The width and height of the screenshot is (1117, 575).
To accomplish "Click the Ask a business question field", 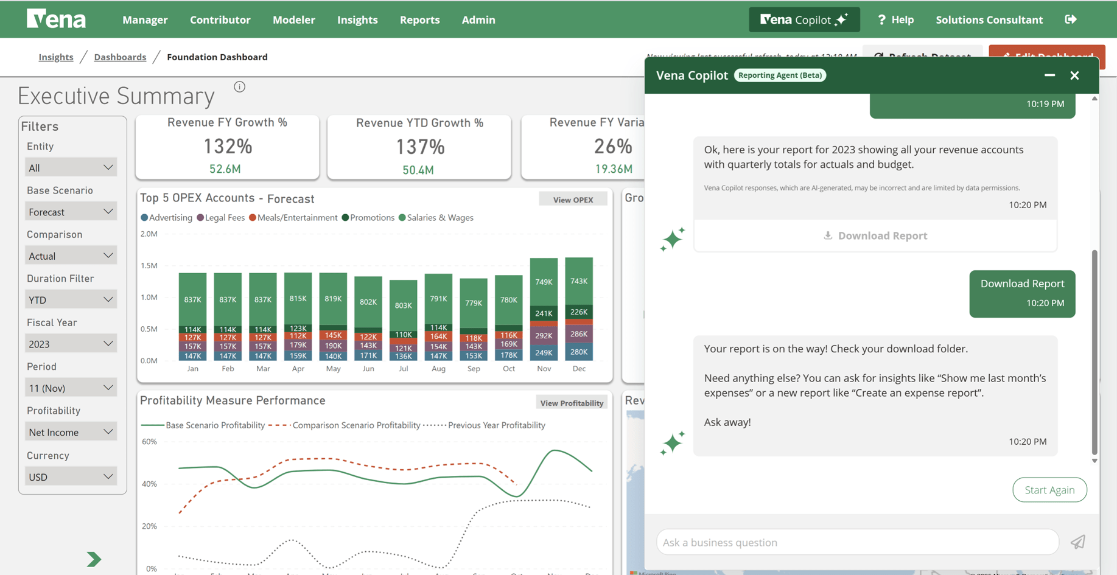I will [x=857, y=542].
